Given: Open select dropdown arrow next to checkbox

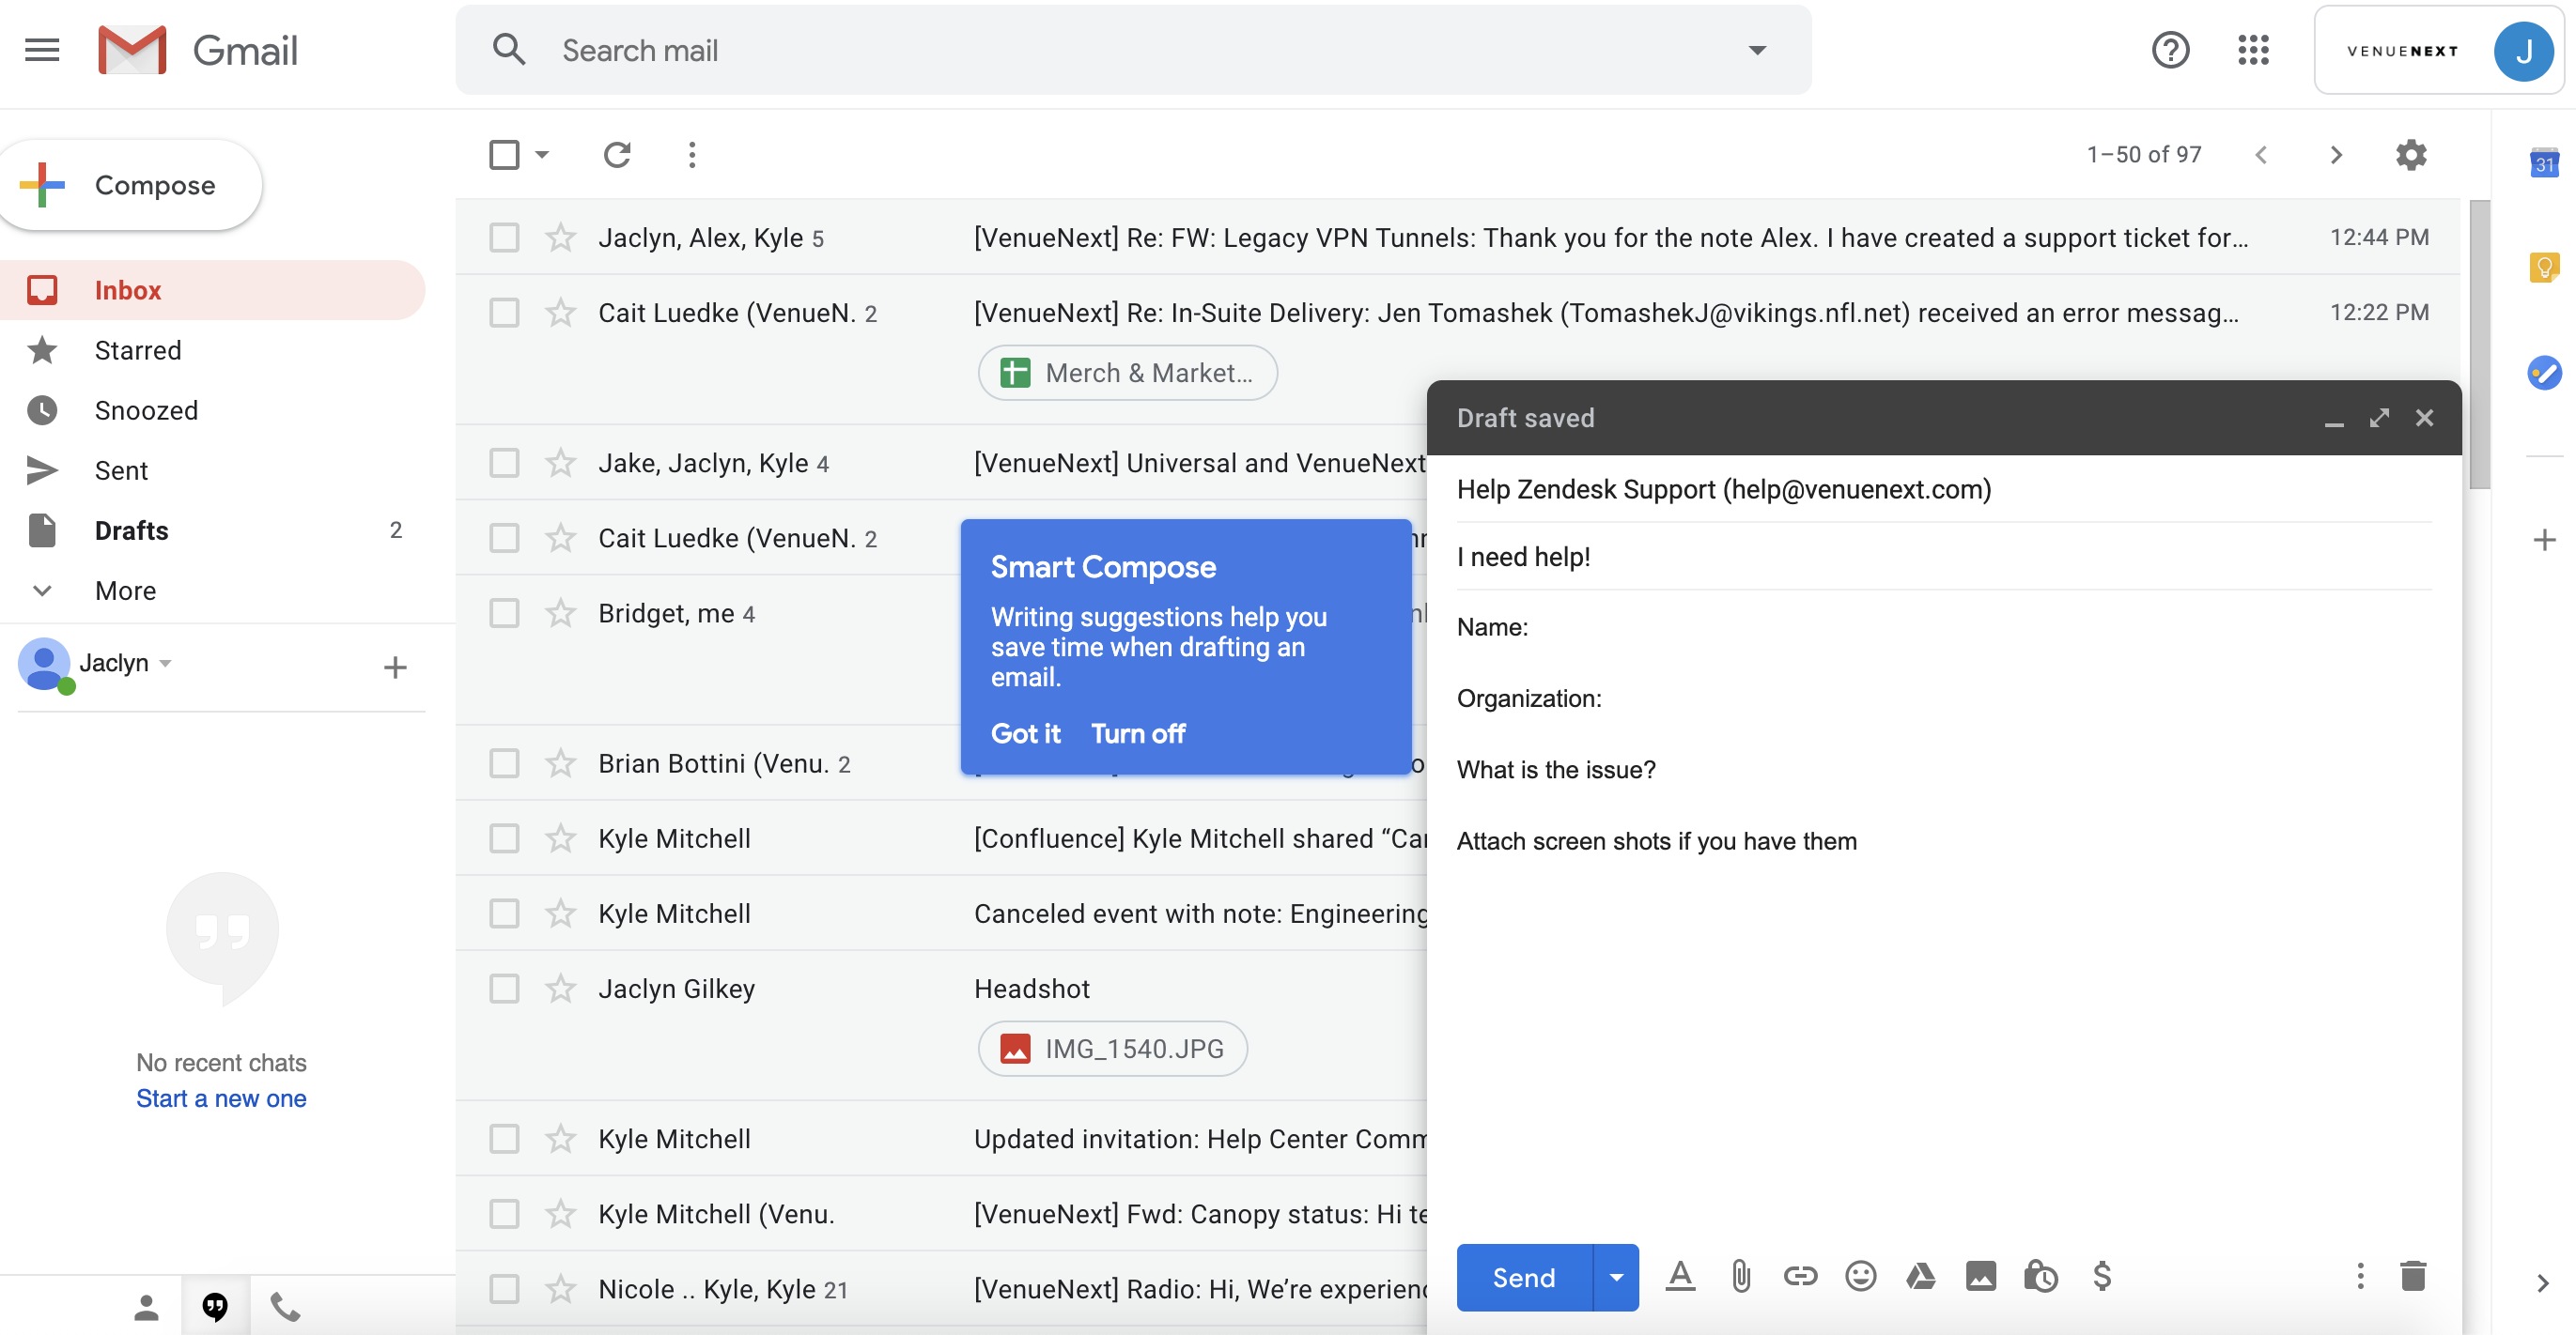Looking at the screenshot, I should click(542, 155).
